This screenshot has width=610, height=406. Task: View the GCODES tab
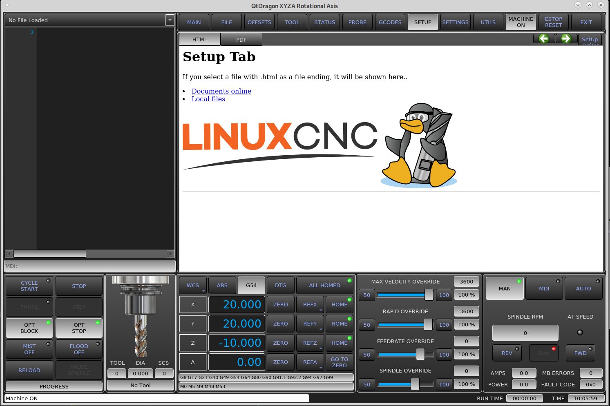click(390, 22)
